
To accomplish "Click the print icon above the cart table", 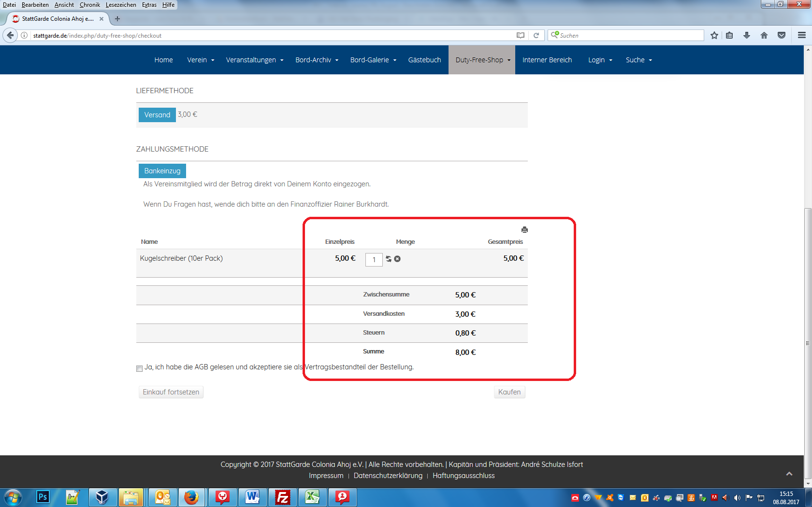I will pos(524,230).
